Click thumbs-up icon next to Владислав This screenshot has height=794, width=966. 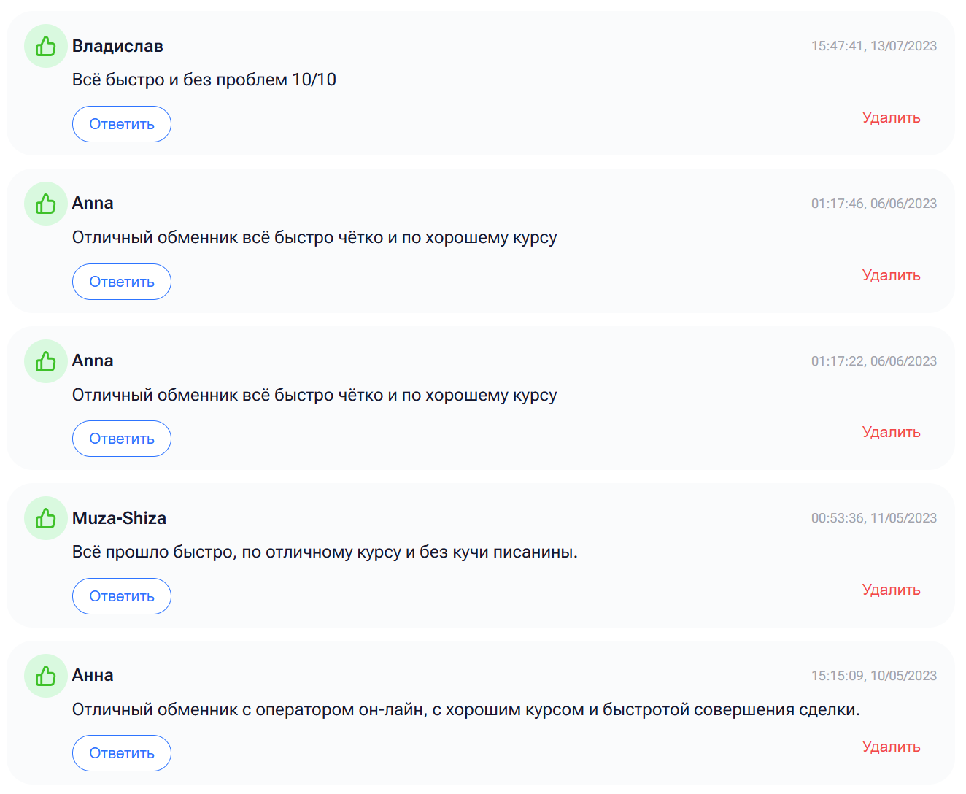point(46,47)
